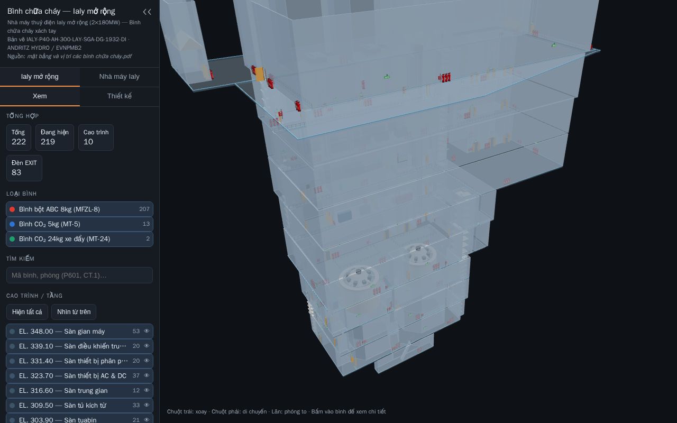The width and height of the screenshot is (677, 423).
Task: Open the source PDF mặt bằng và vị trí link
Action: [x=79, y=57]
